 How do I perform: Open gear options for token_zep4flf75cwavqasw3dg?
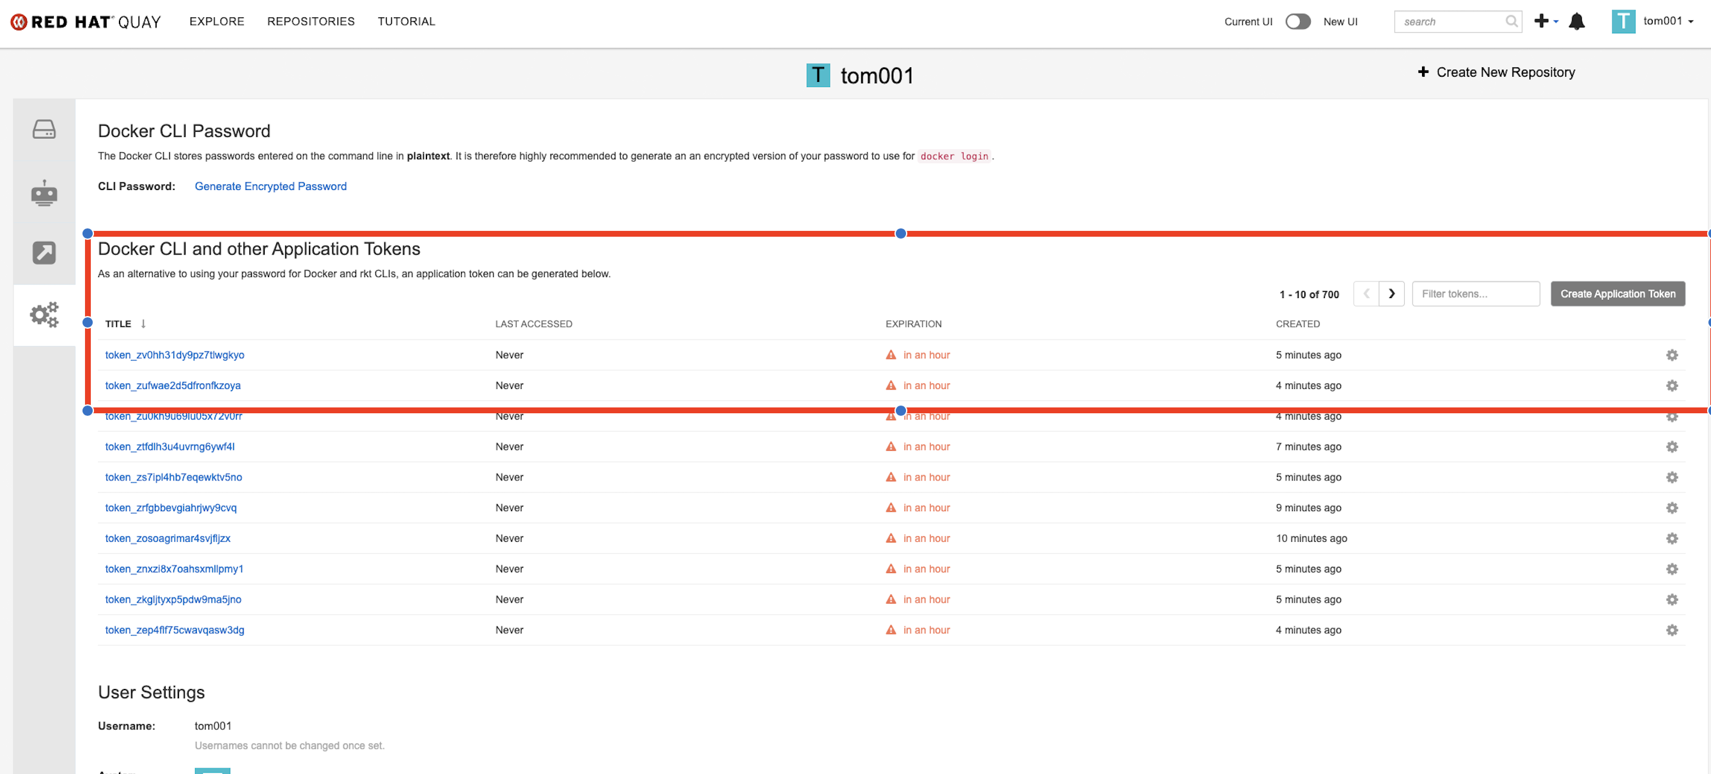pyautogui.click(x=1672, y=630)
